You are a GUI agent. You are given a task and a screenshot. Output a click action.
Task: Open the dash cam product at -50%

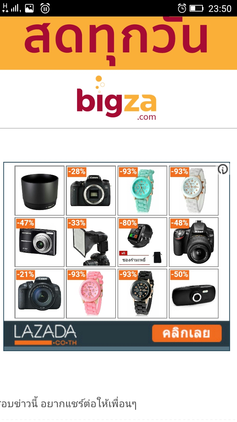click(194, 293)
